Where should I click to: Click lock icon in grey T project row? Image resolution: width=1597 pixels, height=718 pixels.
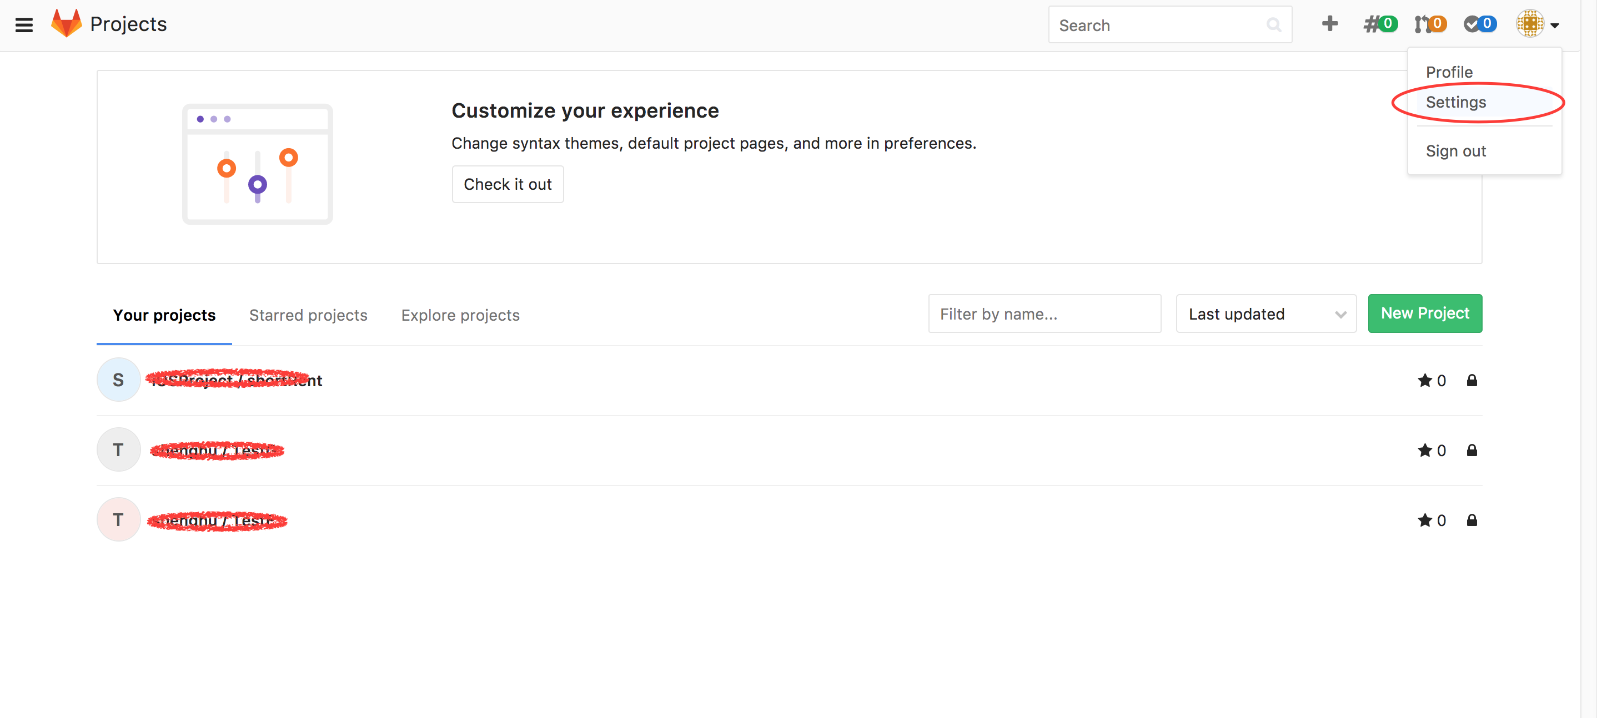[x=1472, y=451]
